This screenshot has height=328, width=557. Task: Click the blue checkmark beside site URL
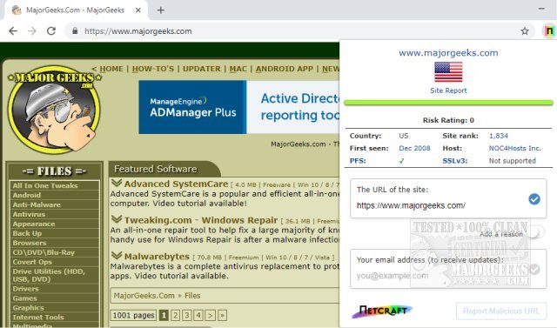pyautogui.click(x=534, y=199)
